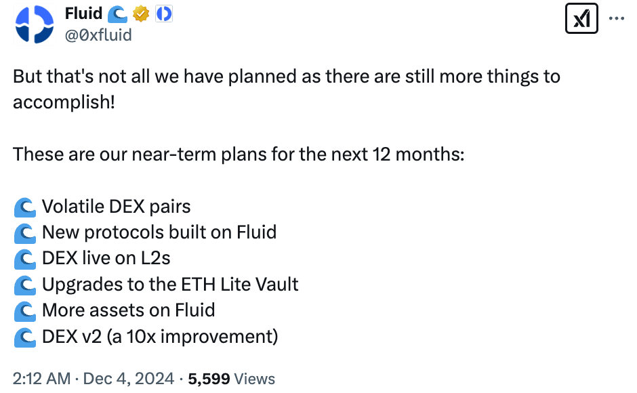Open the more options ellipsis menu

coord(617,19)
